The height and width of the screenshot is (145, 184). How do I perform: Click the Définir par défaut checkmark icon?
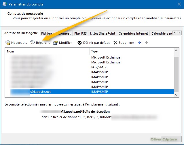pyautogui.click(x=79, y=43)
